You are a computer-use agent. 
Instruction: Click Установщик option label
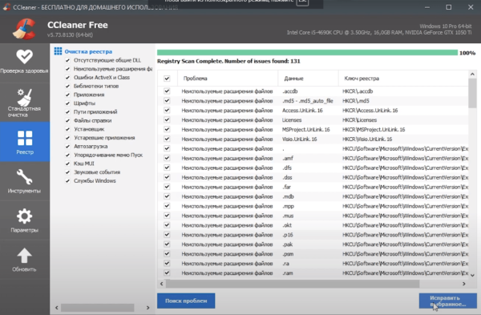[x=89, y=129]
